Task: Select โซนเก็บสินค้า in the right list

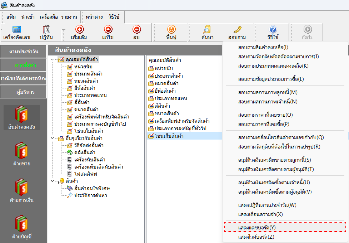Action: pos(185,136)
